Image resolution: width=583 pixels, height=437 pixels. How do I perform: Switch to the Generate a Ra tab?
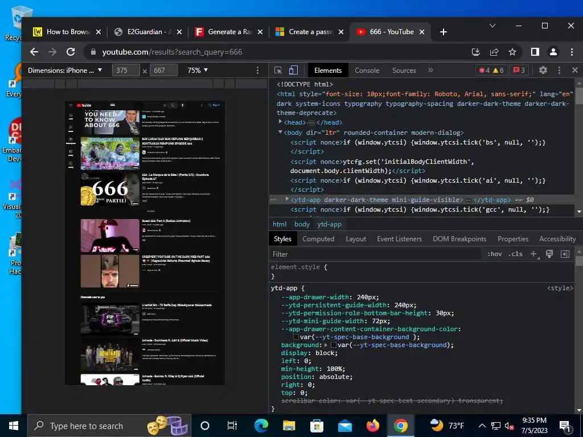pyautogui.click(x=229, y=32)
